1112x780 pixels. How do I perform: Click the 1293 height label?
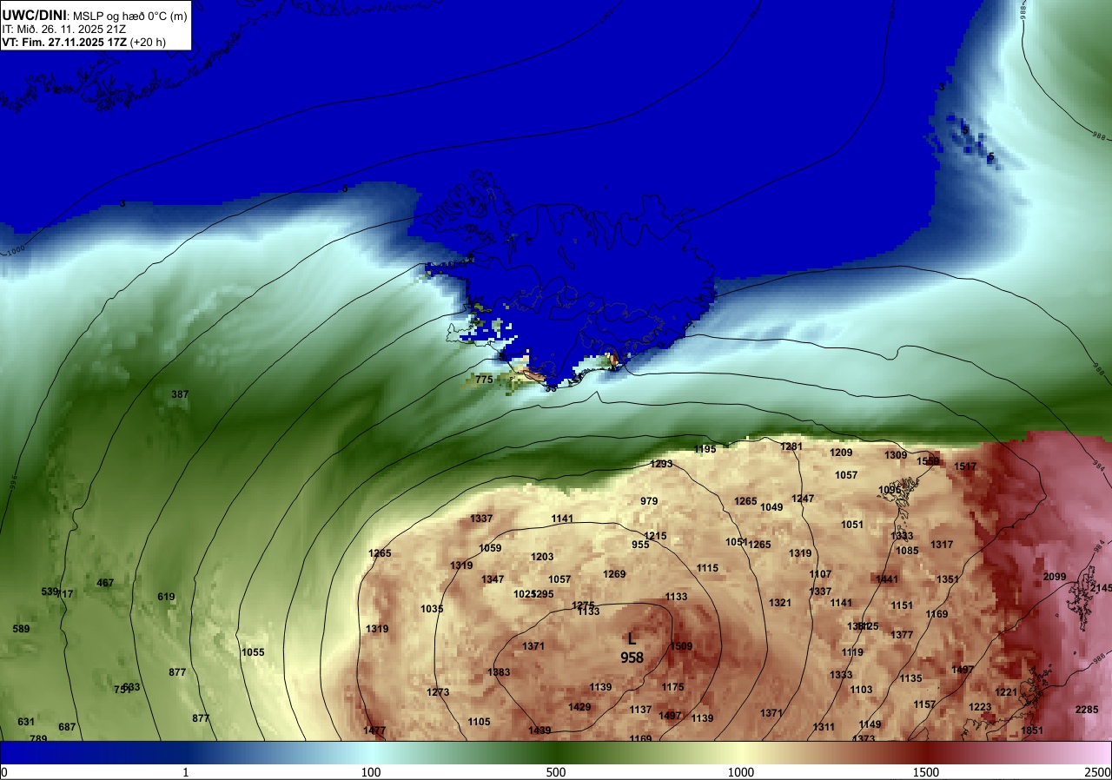coord(661,464)
